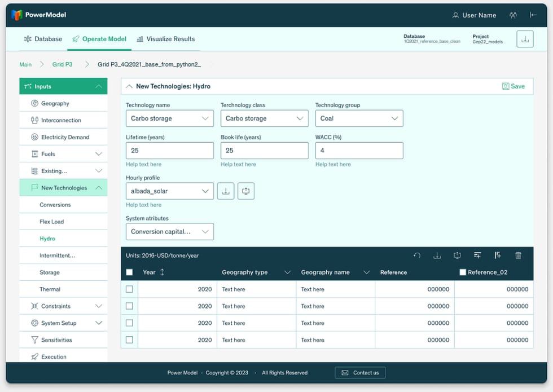Open Geography in the Inputs sidebar
This screenshot has height=392, width=553.
pyautogui.click(x=63, y=103)
